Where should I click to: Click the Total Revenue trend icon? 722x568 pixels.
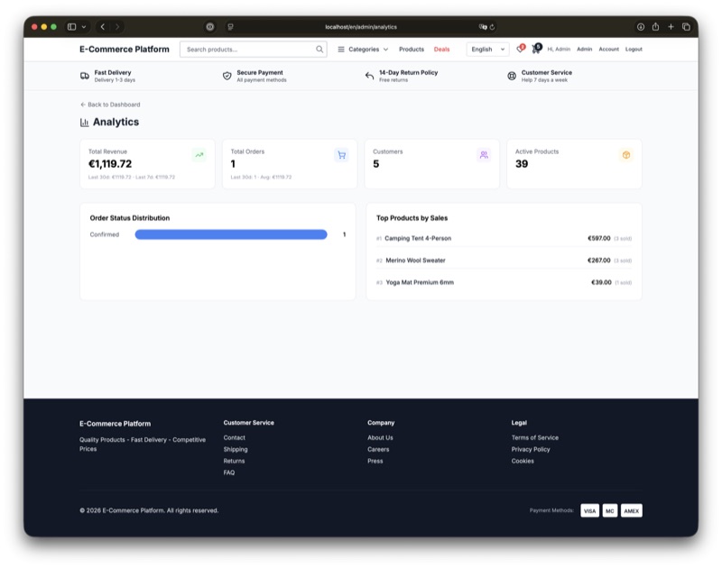tap(199, 155)
